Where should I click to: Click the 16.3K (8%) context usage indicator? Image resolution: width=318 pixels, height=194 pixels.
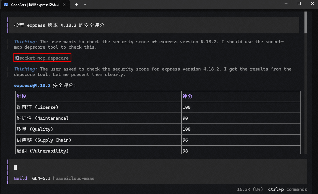coord(250,189)
